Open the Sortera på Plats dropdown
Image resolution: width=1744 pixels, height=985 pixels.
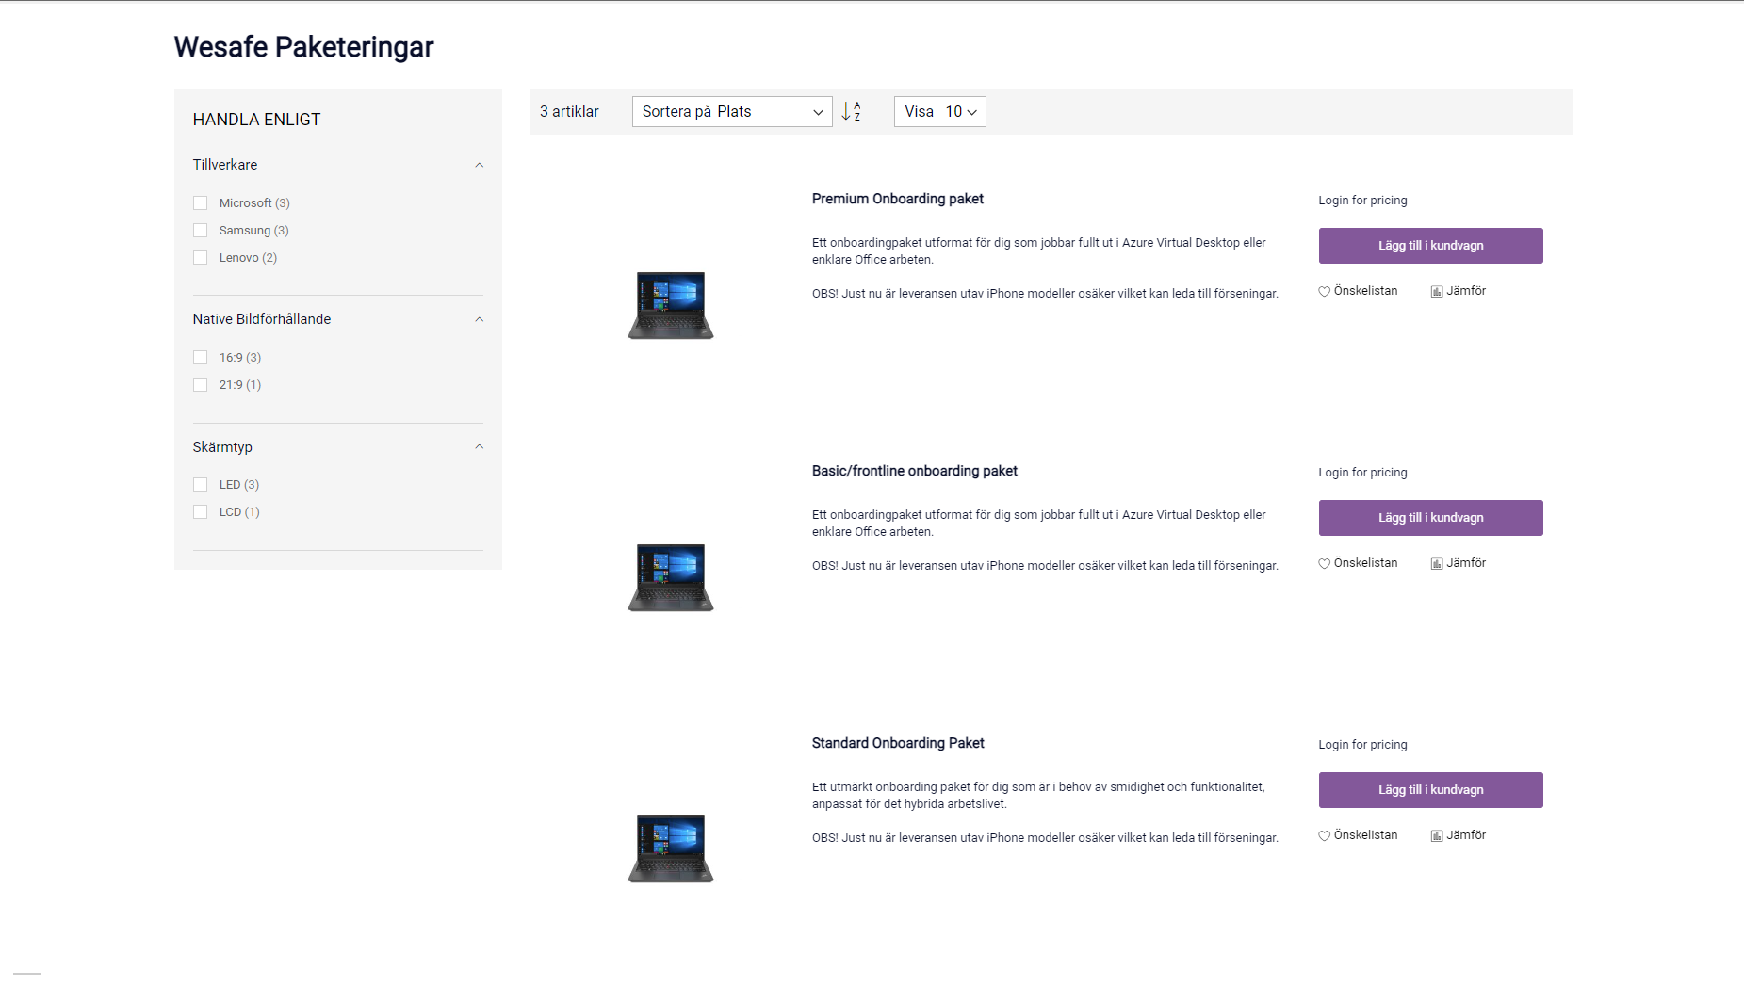click(731, 112)
